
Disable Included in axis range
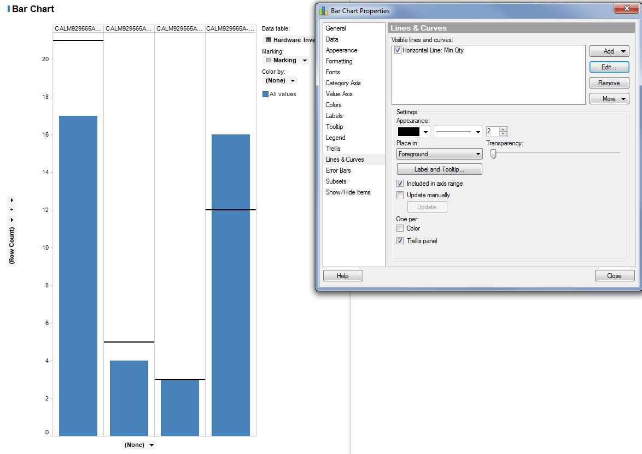click(x=400, y=183)
